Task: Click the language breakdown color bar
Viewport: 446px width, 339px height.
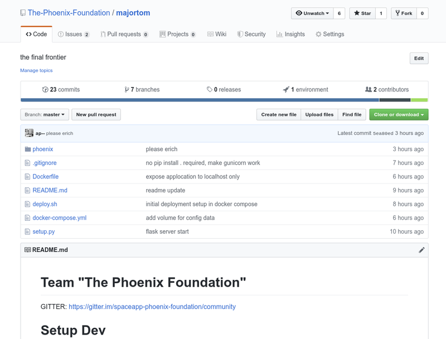Action: (x=224, y=100)
